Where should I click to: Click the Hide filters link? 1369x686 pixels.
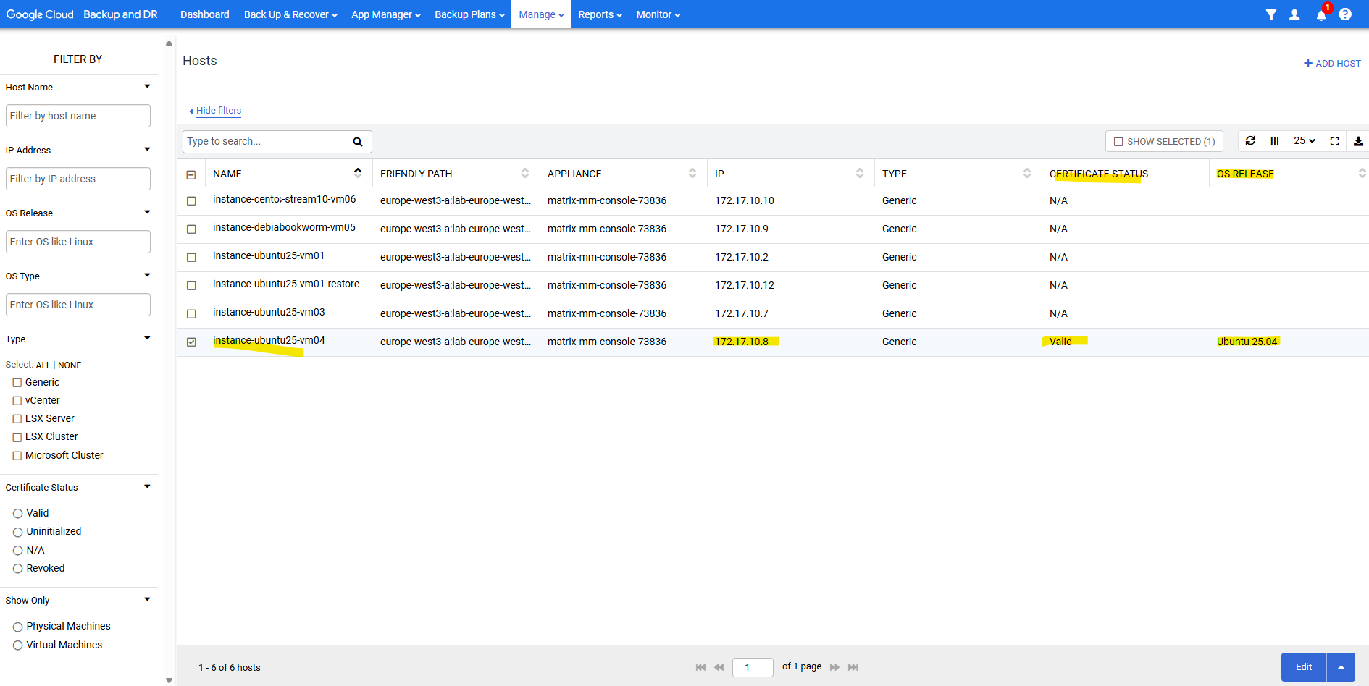coord(218,111)
